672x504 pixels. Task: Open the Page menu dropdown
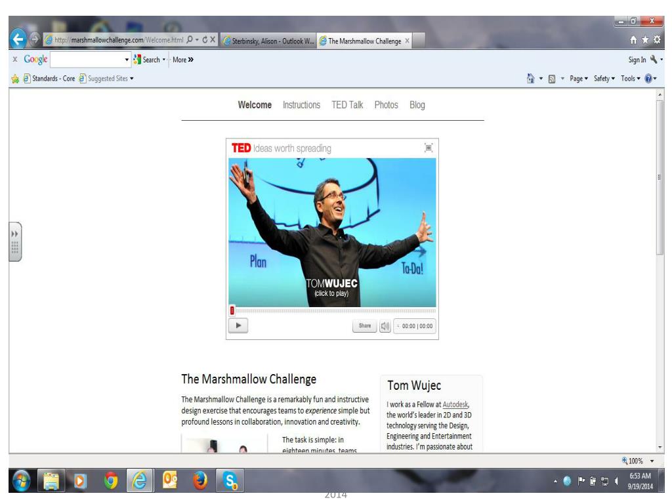(579, 79)
